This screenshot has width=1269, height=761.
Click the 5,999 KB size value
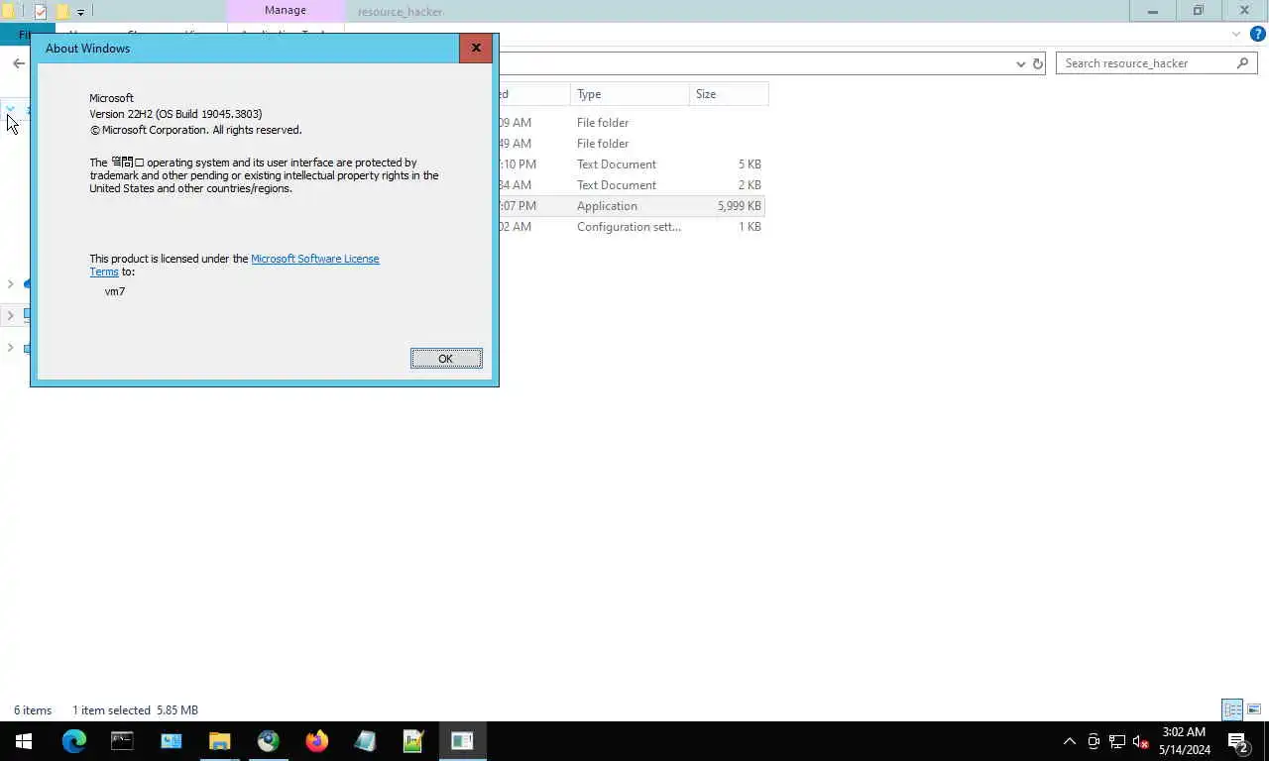(740, 206)
